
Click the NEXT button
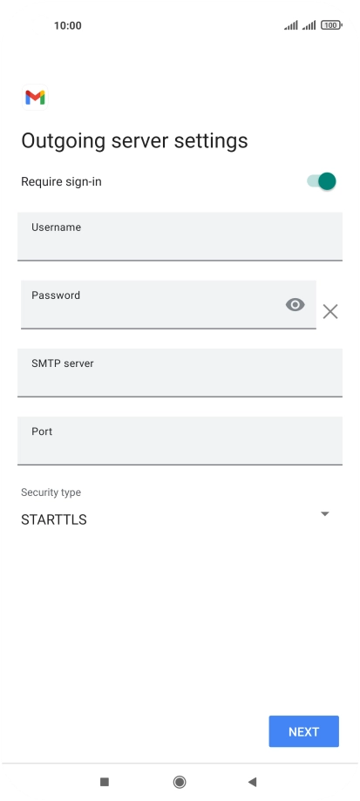pos(304,731)
